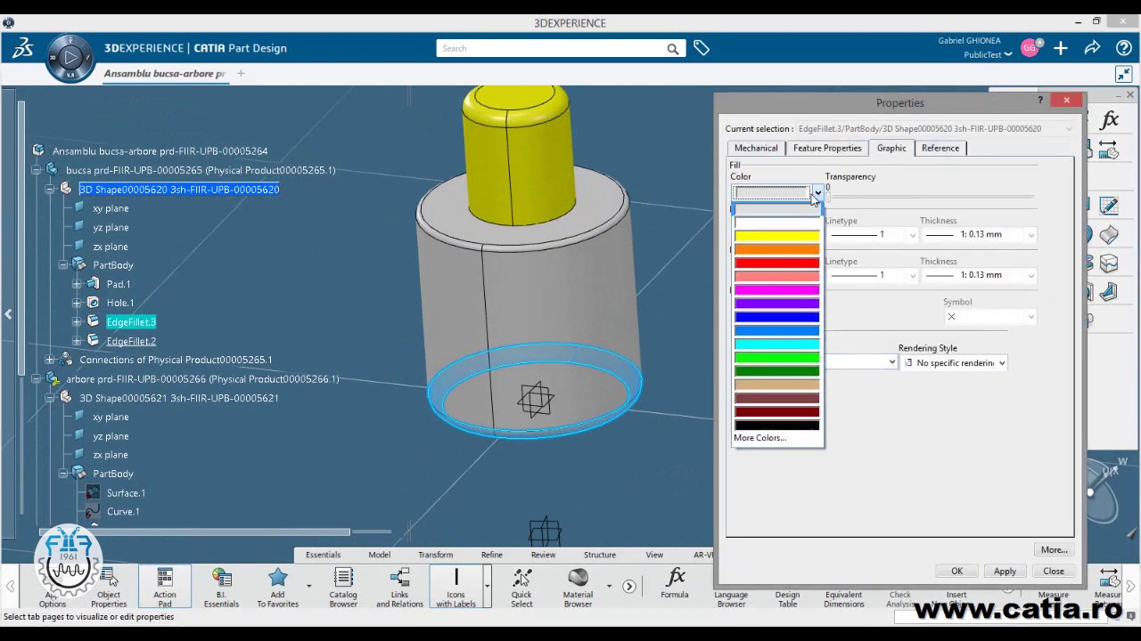Select the yellow color swatch
This screenshot has width=1141, height=641.
coord(776,236)
